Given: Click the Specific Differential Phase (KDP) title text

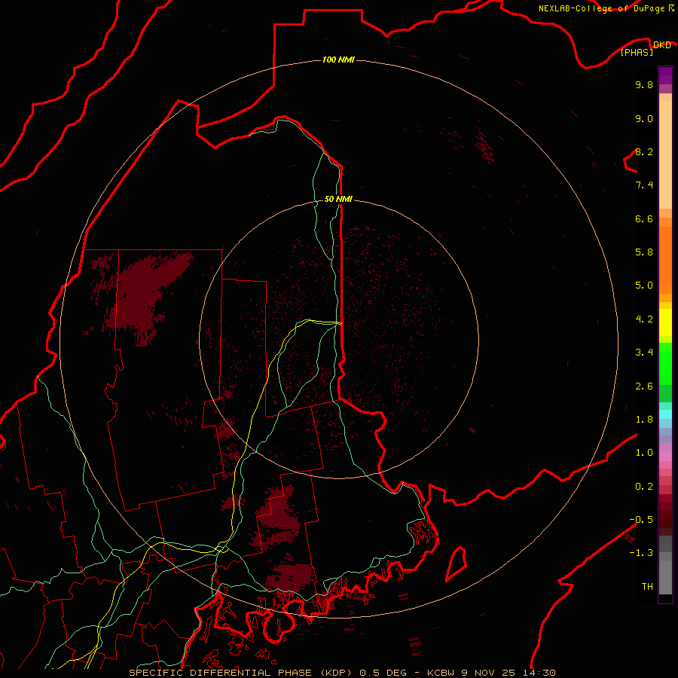Looking at the screenshot, I should click(241, 673).
